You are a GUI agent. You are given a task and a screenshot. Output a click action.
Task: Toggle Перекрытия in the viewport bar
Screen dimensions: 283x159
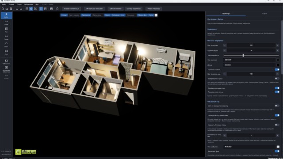coord(86,15)
